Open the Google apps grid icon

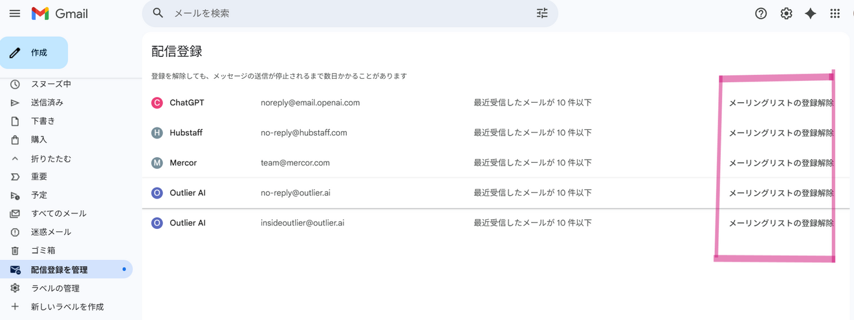pos(835,13)
